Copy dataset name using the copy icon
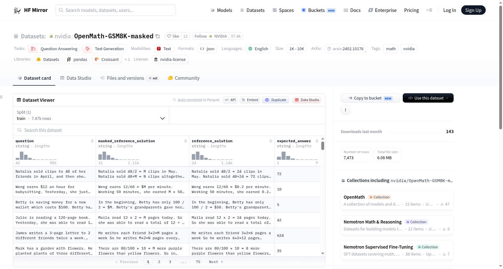Image resolution: width=503 pixels, height=269 pixels. tap(158, 36)
